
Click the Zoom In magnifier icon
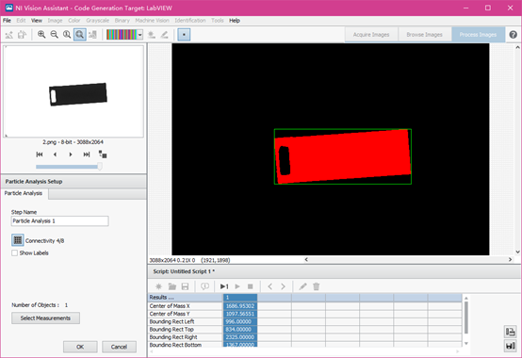tap(41, 34)
